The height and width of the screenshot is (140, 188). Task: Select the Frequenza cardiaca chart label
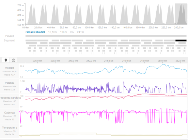10,98
